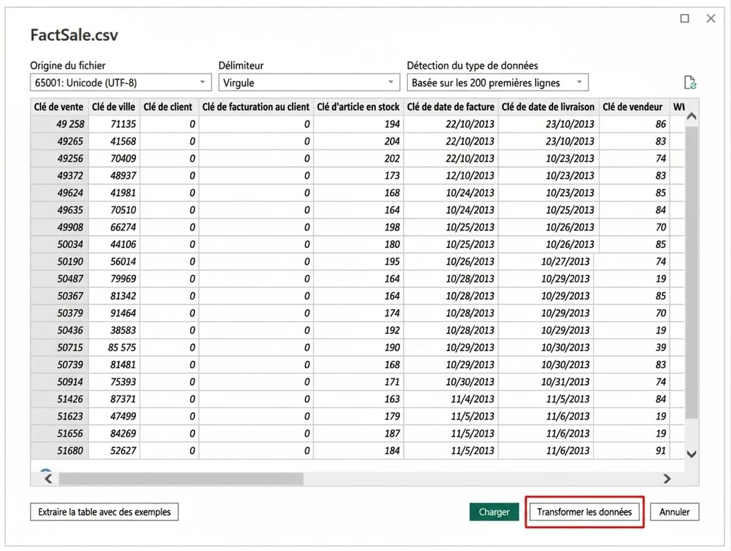This screenshot has width=731, height=551.
Task: Click the cell with value 49 258
Action: pyautogui.click(x=60, y=124)
